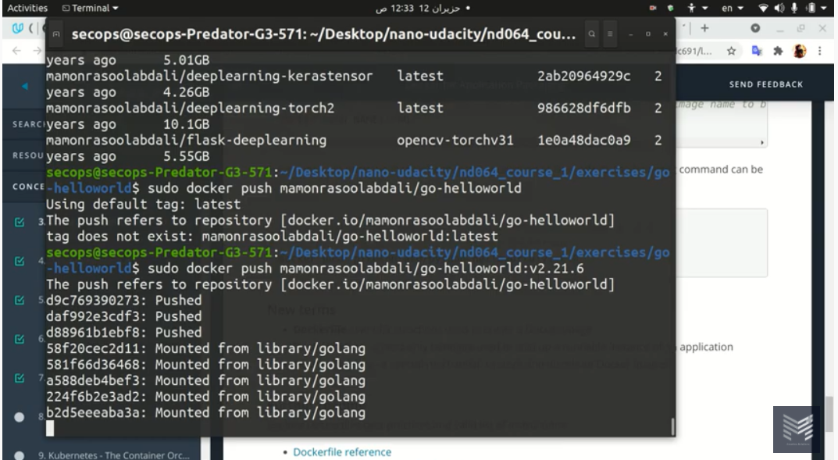The image size is (838, 460).
Task: Bookmark this page with the star icon
Action: pyautogui.click(x=731, y=51)
